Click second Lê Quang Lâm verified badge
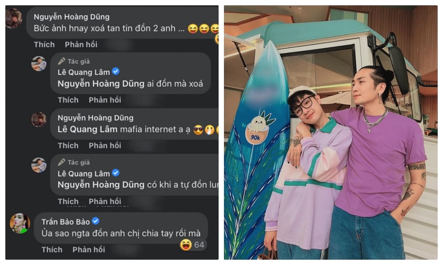This screenshot has height=265, width=443. coord(116,173)
